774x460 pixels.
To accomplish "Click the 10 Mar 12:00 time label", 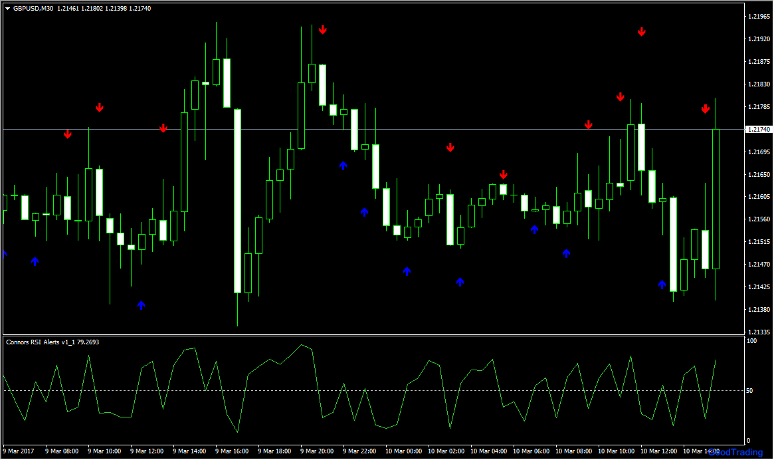I will coord(658,451).
